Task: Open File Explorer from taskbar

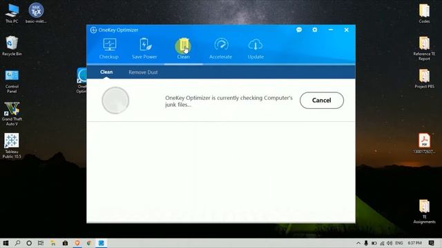Action: [x=53, y=243]
